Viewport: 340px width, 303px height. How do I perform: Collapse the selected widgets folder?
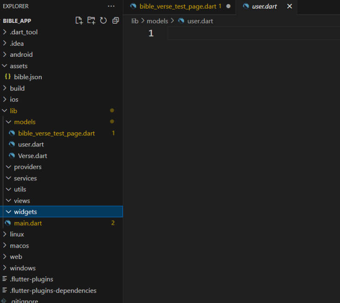click(x=62, y=211)
